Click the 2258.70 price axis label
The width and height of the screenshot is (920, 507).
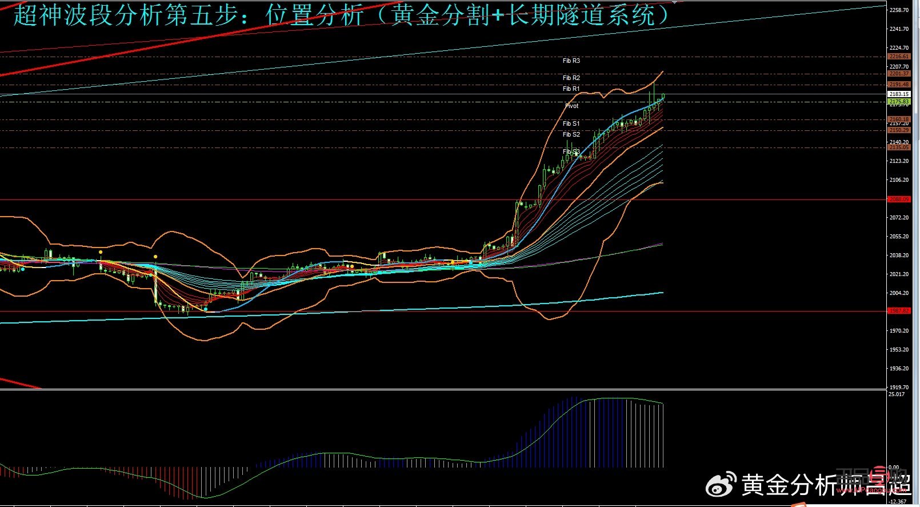pos(899,10)
